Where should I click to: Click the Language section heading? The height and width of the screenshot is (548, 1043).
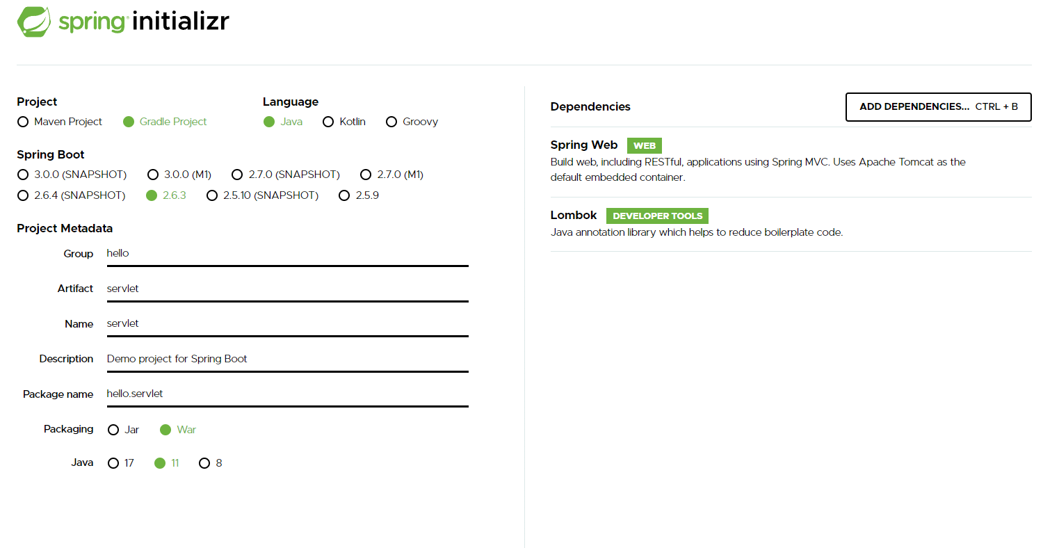click(291, 102)
